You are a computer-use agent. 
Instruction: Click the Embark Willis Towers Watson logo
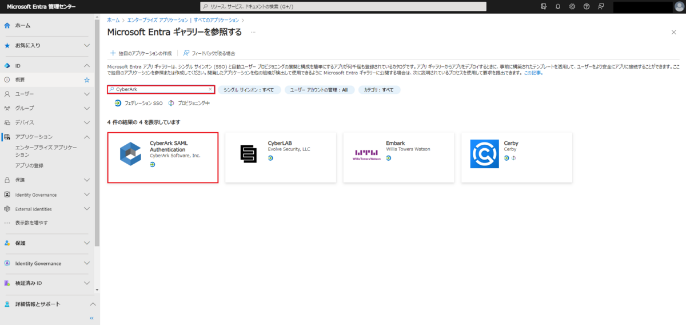pyautogui.click(x=367, y=153)
